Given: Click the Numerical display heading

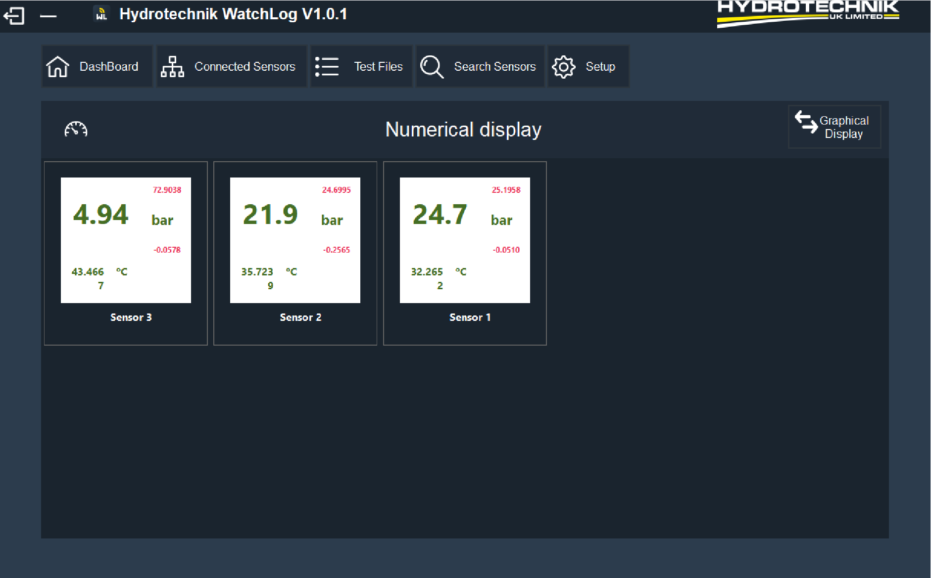Looking at the screenshot, I should point(463,130).
